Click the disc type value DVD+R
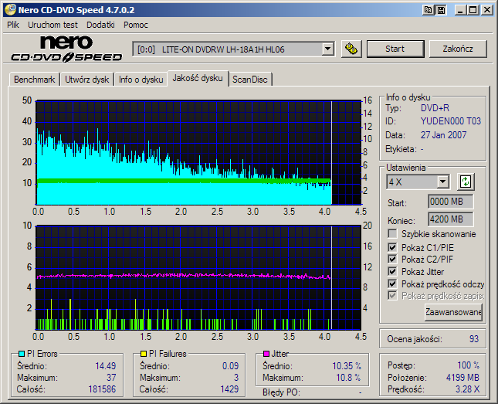 [x=435, y=108]
